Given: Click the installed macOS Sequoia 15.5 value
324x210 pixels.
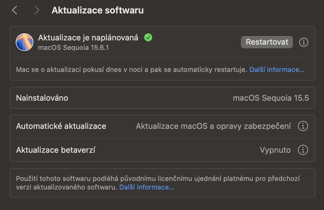Looking at the screenshot, I should 271,98.
